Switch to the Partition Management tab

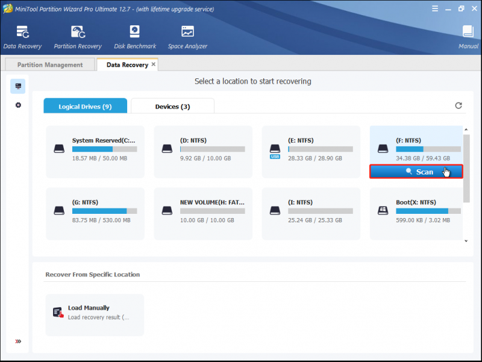click(x=50, y=65)
